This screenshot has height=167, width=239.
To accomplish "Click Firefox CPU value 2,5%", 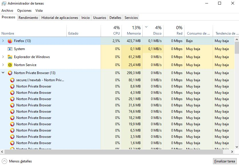I will (x=116, y=41).
